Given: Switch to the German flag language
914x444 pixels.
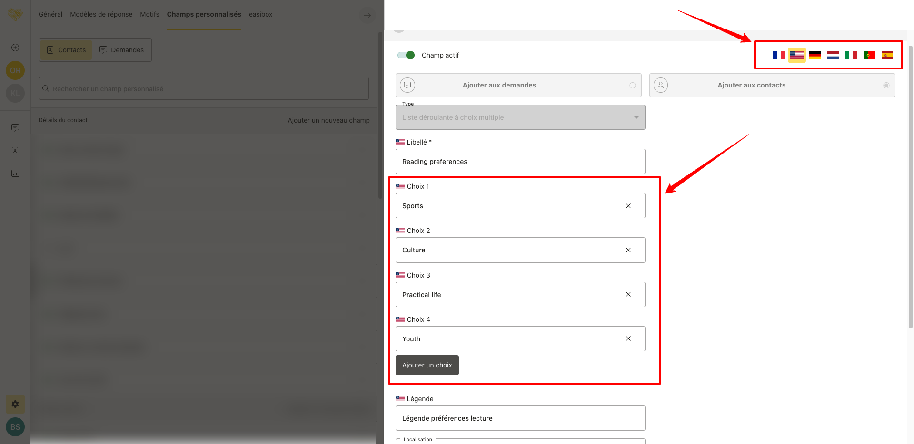Looking at the screenshot, I should [815, 55].
